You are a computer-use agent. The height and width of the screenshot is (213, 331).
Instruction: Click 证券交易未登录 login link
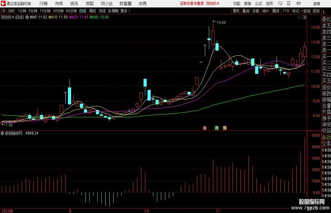click(x=192, y=3)
